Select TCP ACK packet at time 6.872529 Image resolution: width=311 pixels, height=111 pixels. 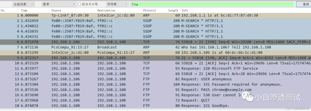[x=155, y=63]
